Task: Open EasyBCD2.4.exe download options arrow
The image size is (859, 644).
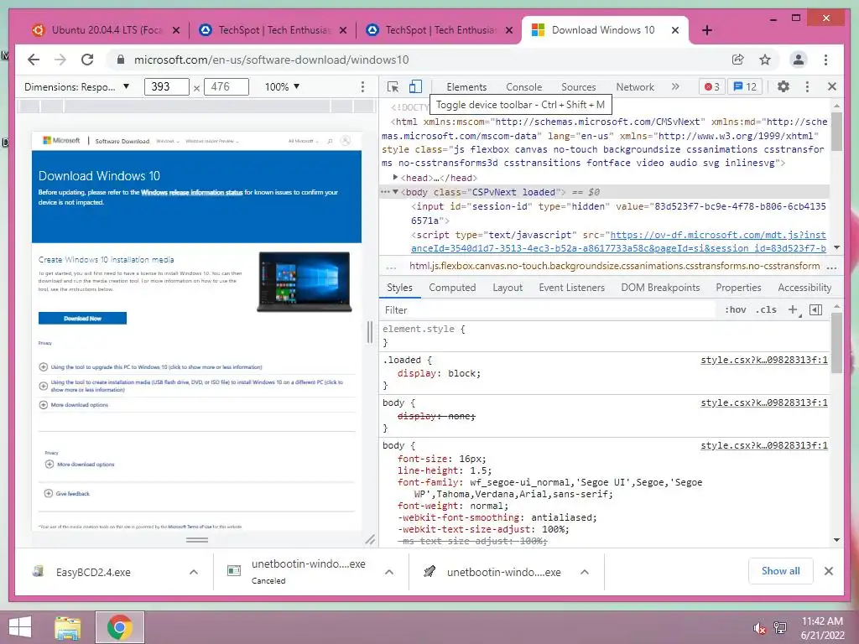Action: 194,572
